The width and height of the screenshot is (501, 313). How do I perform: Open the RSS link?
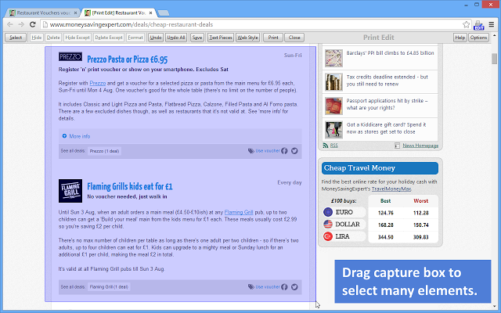click(334, 146)
